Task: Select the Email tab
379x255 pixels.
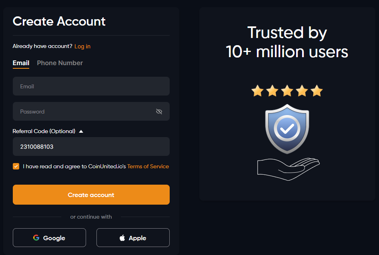Action: click(x=21, y=63)
